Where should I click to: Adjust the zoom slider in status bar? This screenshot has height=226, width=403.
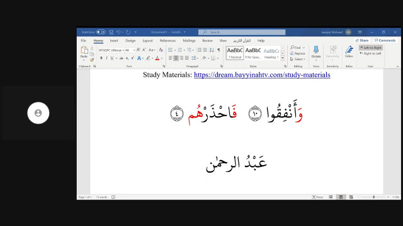click(373, 197)
